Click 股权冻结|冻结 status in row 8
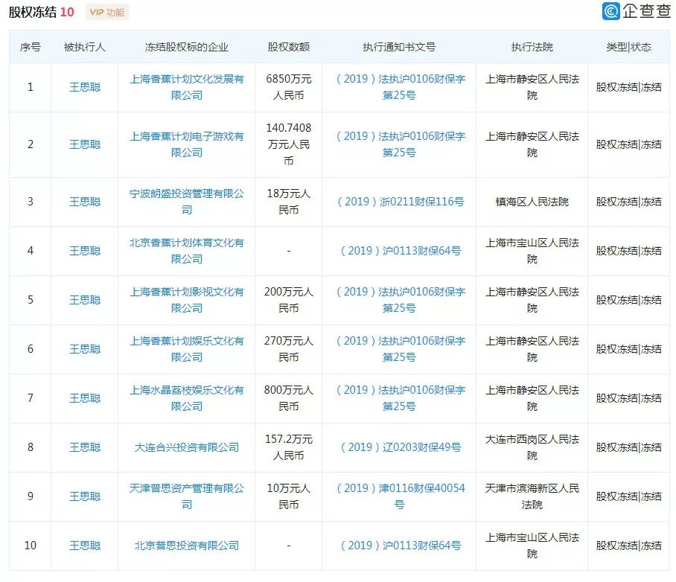 (628, 447)
